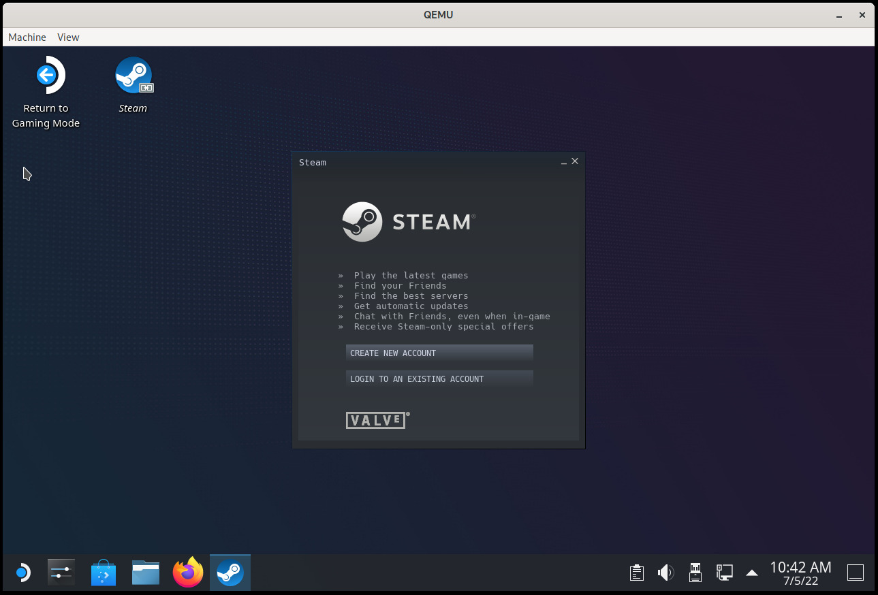Screen dimensions: 878x595
Task: Select the Steam task in the taskbar
Action: 230,573
